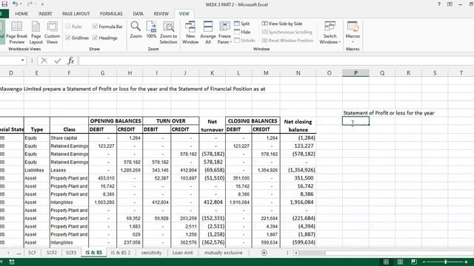Hide the current window
Viewport: 474px width, 266px height.
coord(242,32)
